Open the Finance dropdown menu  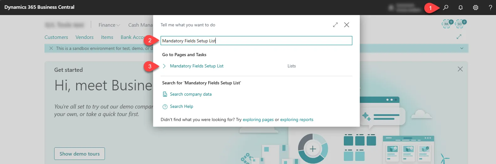[109, 25]
